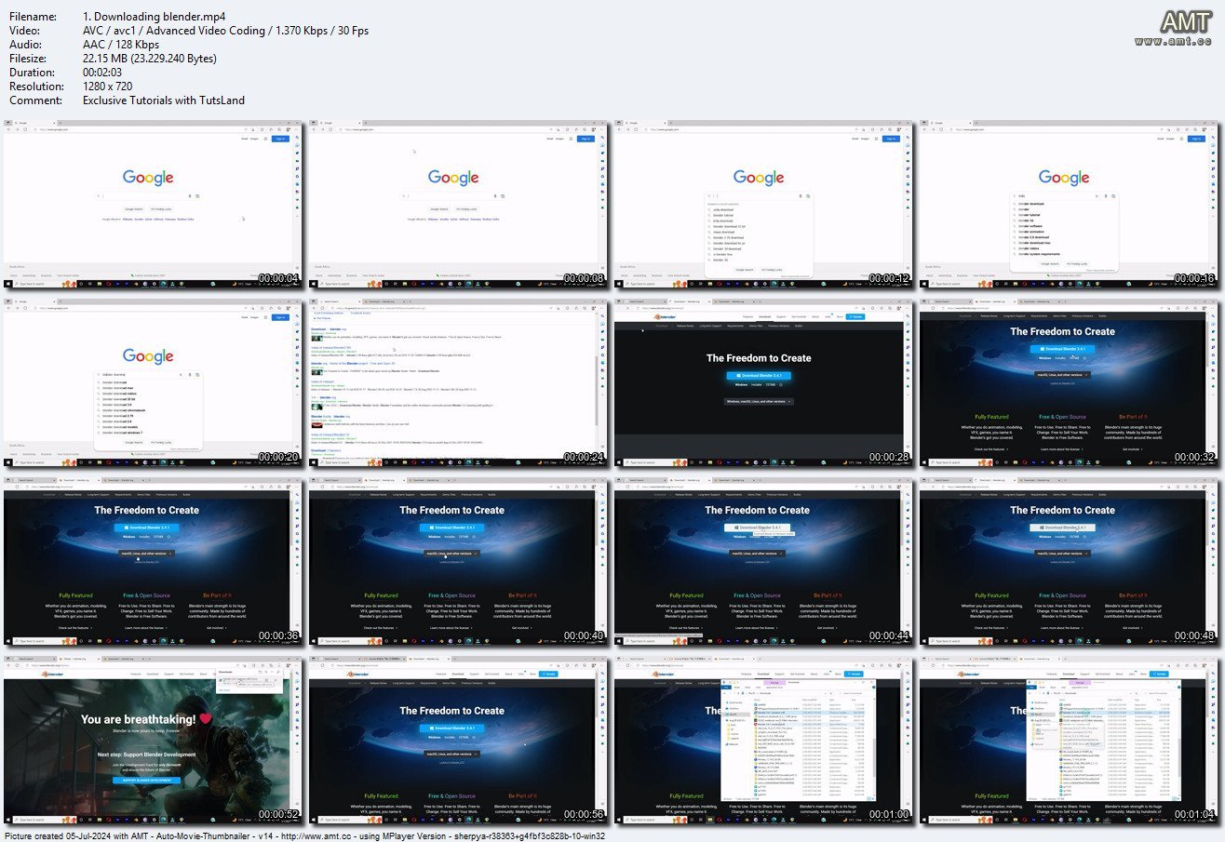
Task: Click 'Support Blender Development' button in 00:00:52 frame
Action: tap(147, 780)
